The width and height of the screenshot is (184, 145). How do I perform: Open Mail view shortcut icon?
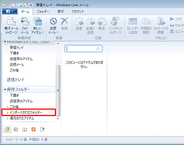point(7,129)
